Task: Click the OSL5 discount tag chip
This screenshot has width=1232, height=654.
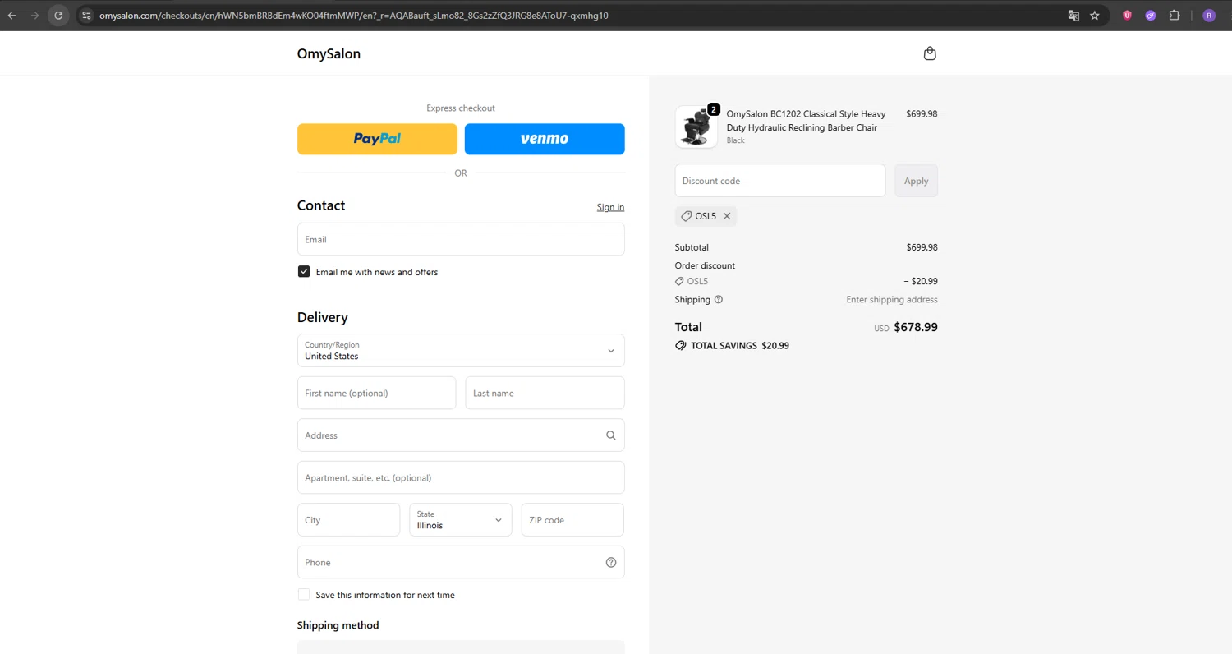Action: [706, 216]
